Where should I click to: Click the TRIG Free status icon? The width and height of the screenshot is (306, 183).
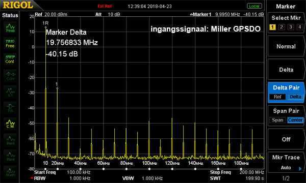(x=10, y=44)
